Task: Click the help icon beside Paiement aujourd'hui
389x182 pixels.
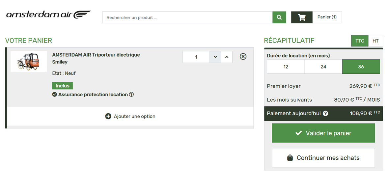Action: click(x=325, y=114)
